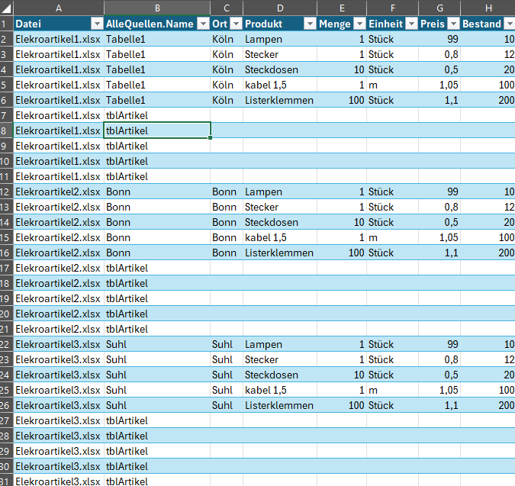Expand the Ort column filter arrow

235,24
